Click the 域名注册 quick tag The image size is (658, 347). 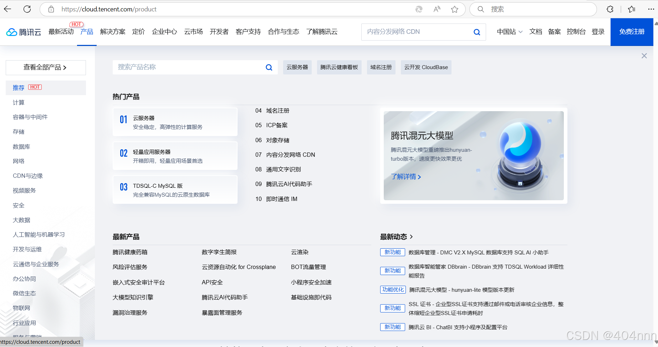[381, 67]
